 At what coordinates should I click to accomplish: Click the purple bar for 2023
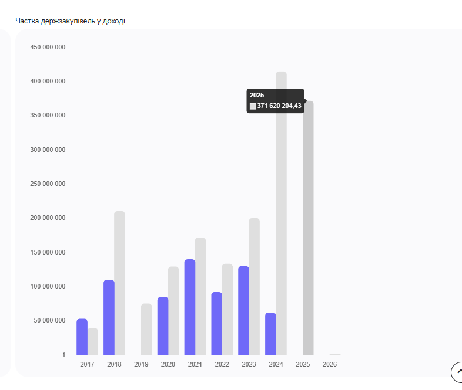pyautogui.click(x=244, y=311)
